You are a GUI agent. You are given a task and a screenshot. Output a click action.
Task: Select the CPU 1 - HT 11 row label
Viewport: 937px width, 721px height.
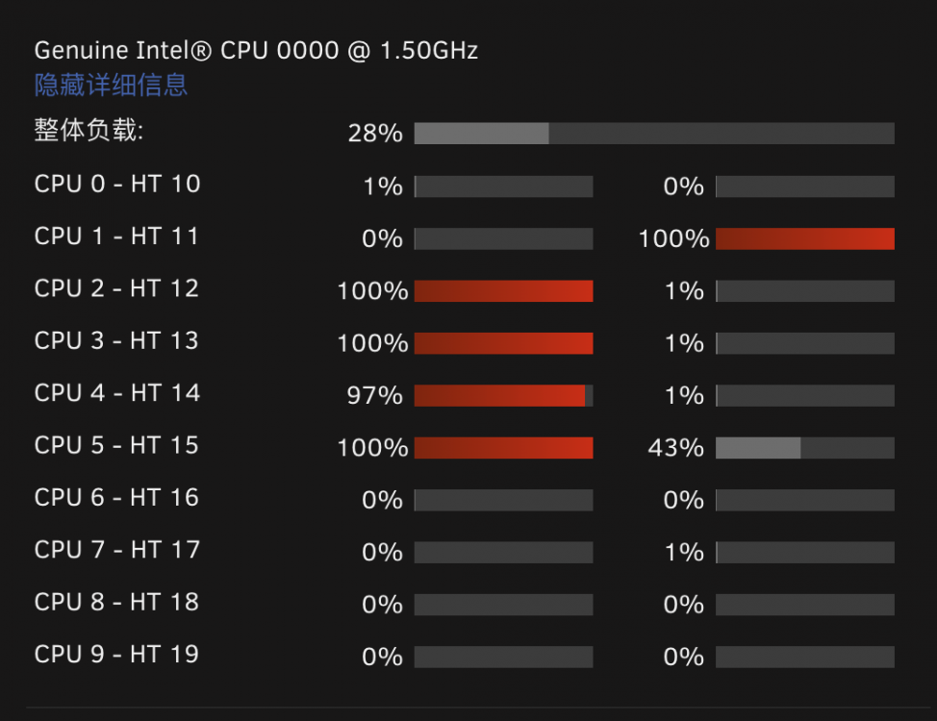tap(116, 236)
